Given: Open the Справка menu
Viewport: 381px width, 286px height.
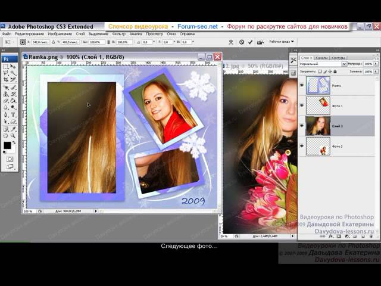Looking at the screenshot, I should 187,34.
